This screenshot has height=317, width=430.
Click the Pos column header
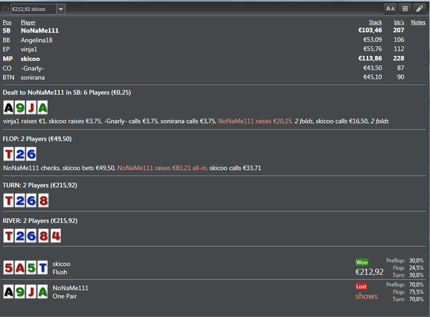(7, 22)
